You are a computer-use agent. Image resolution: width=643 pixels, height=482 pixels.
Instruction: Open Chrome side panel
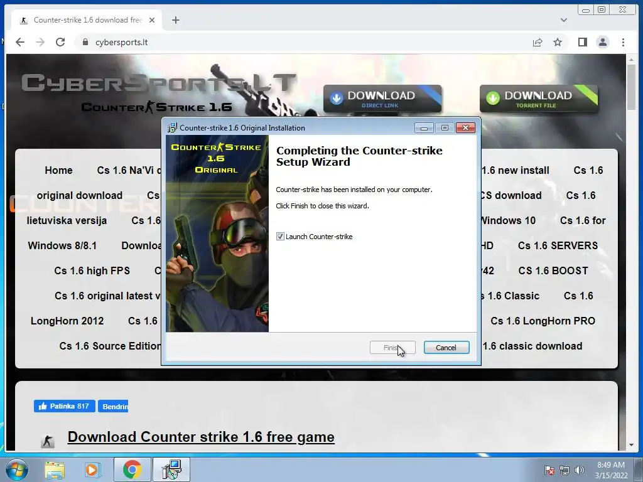click(x=582, y=42)
